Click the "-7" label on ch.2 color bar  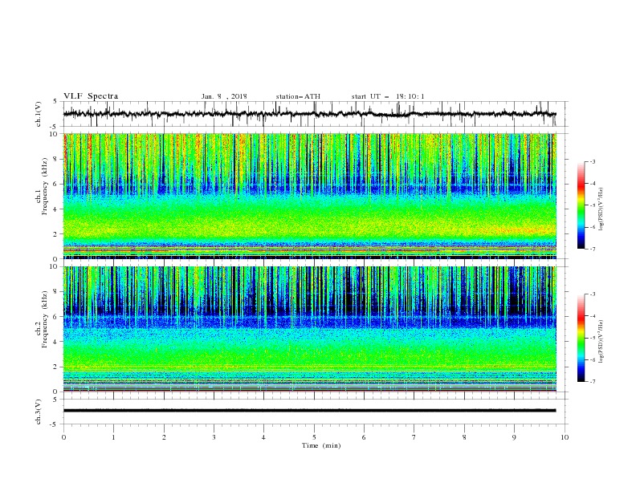[592, 381]
